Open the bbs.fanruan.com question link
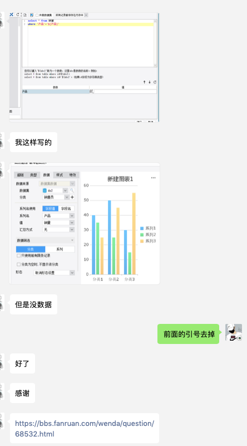 (85, 429)
